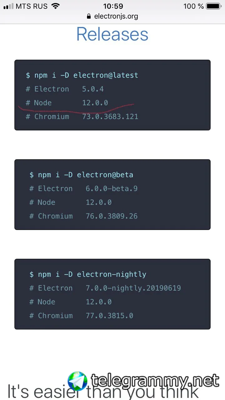This screenshot has width=225, height=400.
Task: Open the telegrammy.net watermark link
Action: [155, 381]
